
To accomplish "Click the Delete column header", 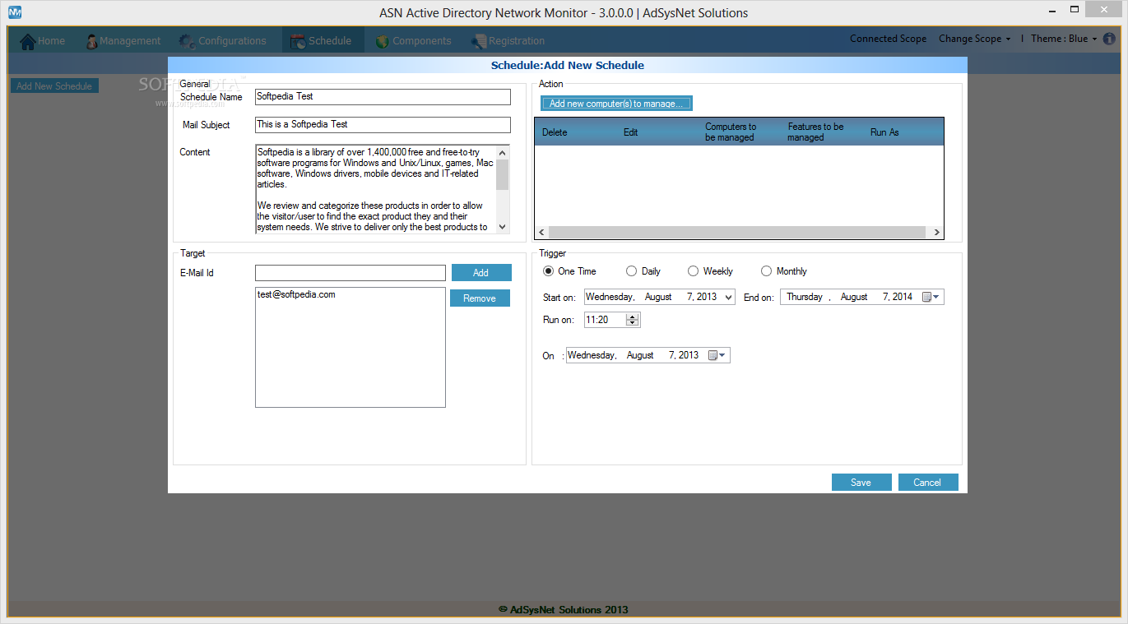I will coord(555,132).
